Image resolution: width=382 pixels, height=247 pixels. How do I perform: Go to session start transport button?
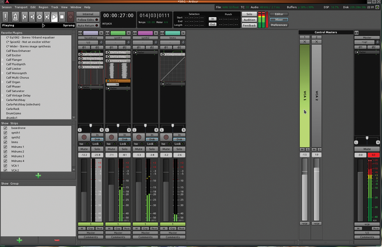coord(24,17)
